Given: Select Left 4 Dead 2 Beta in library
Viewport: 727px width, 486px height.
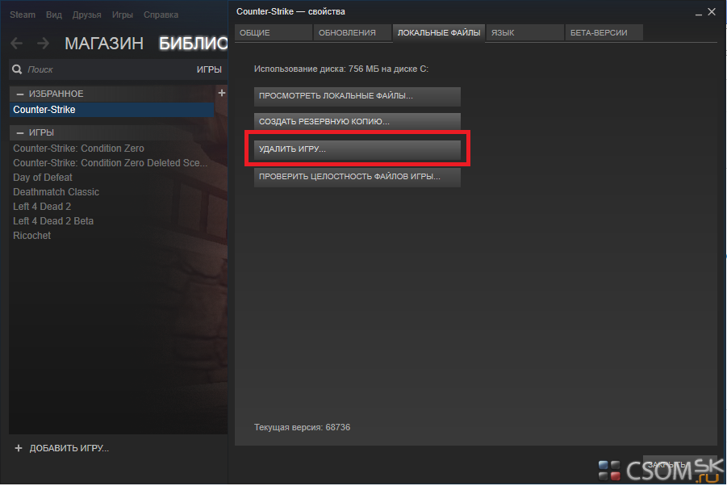Looking at the screenshot, I should [x=53, y=221].
